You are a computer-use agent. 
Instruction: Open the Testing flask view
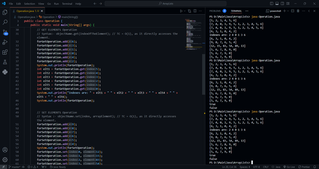coord(5,62)
